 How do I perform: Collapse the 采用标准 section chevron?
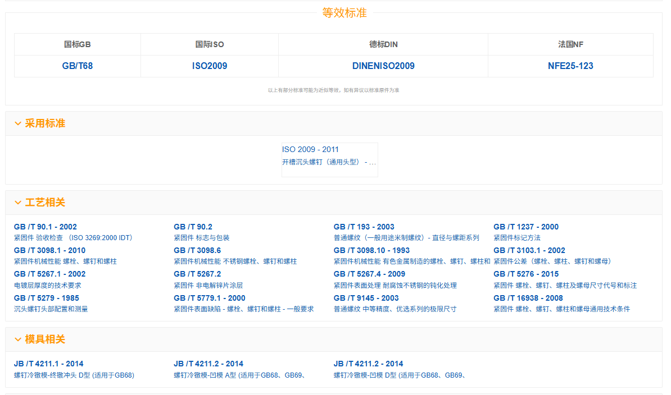18,123
